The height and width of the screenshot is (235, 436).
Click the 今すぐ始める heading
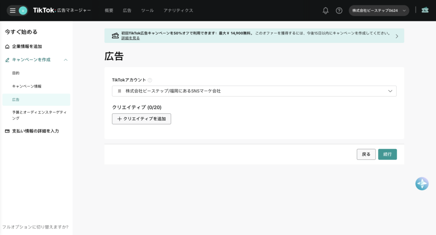21,32
